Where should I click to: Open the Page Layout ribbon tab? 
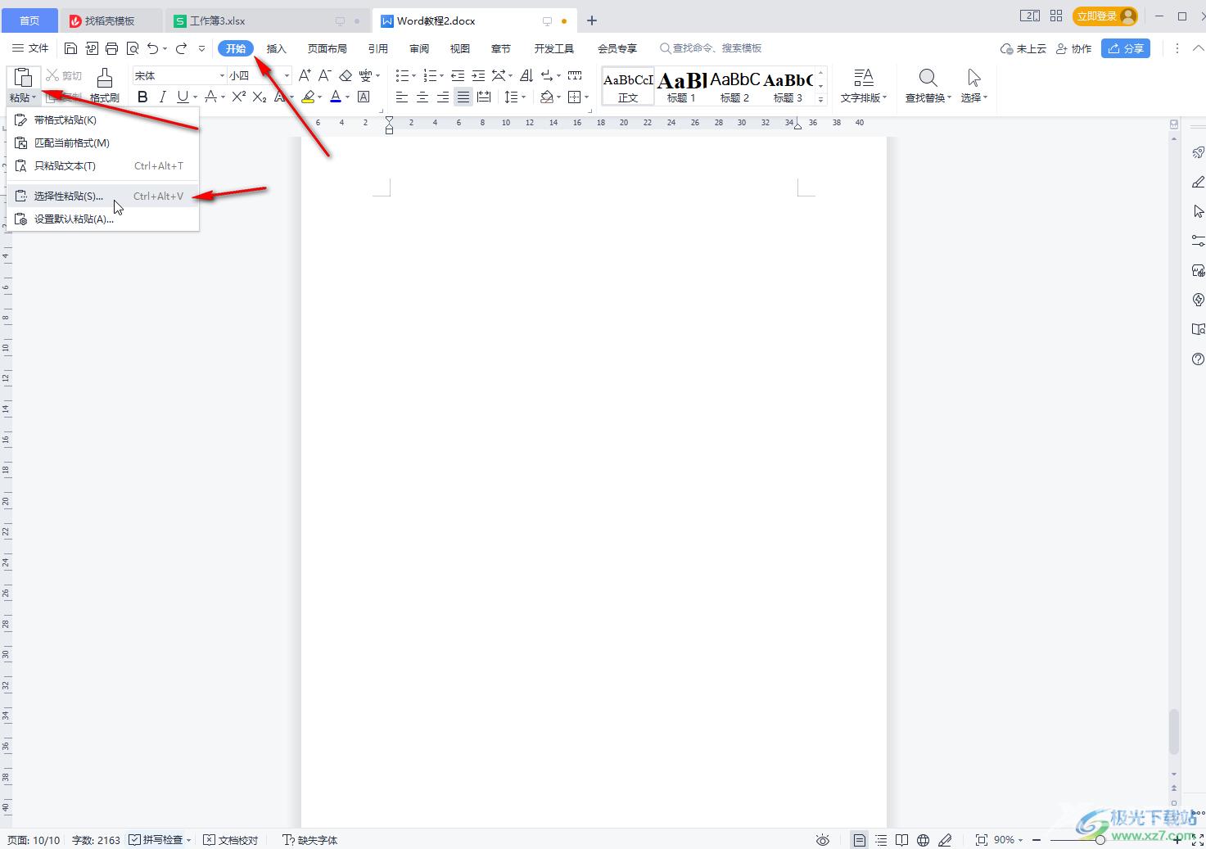(x=327, y=48)
